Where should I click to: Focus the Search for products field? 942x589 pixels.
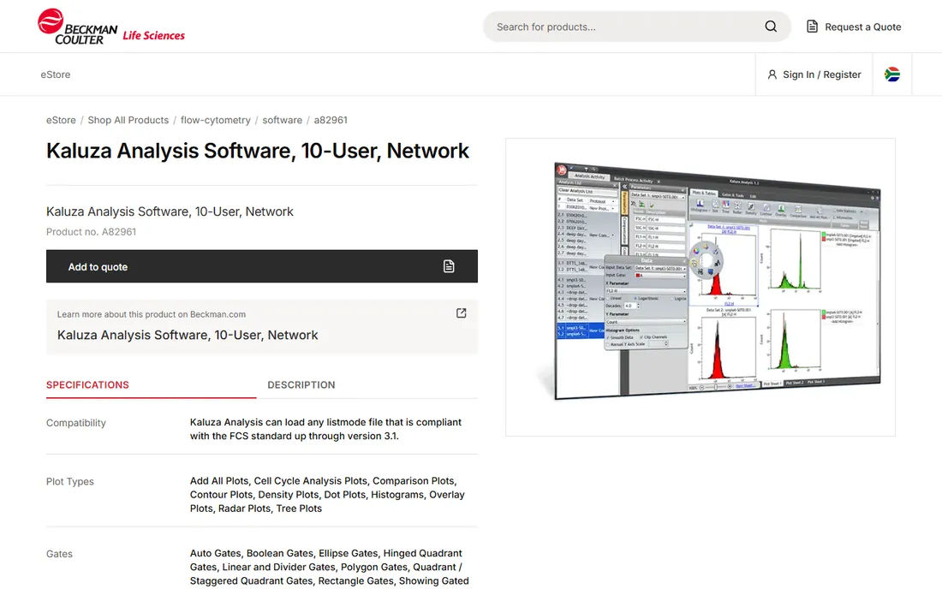click(637, 27)
